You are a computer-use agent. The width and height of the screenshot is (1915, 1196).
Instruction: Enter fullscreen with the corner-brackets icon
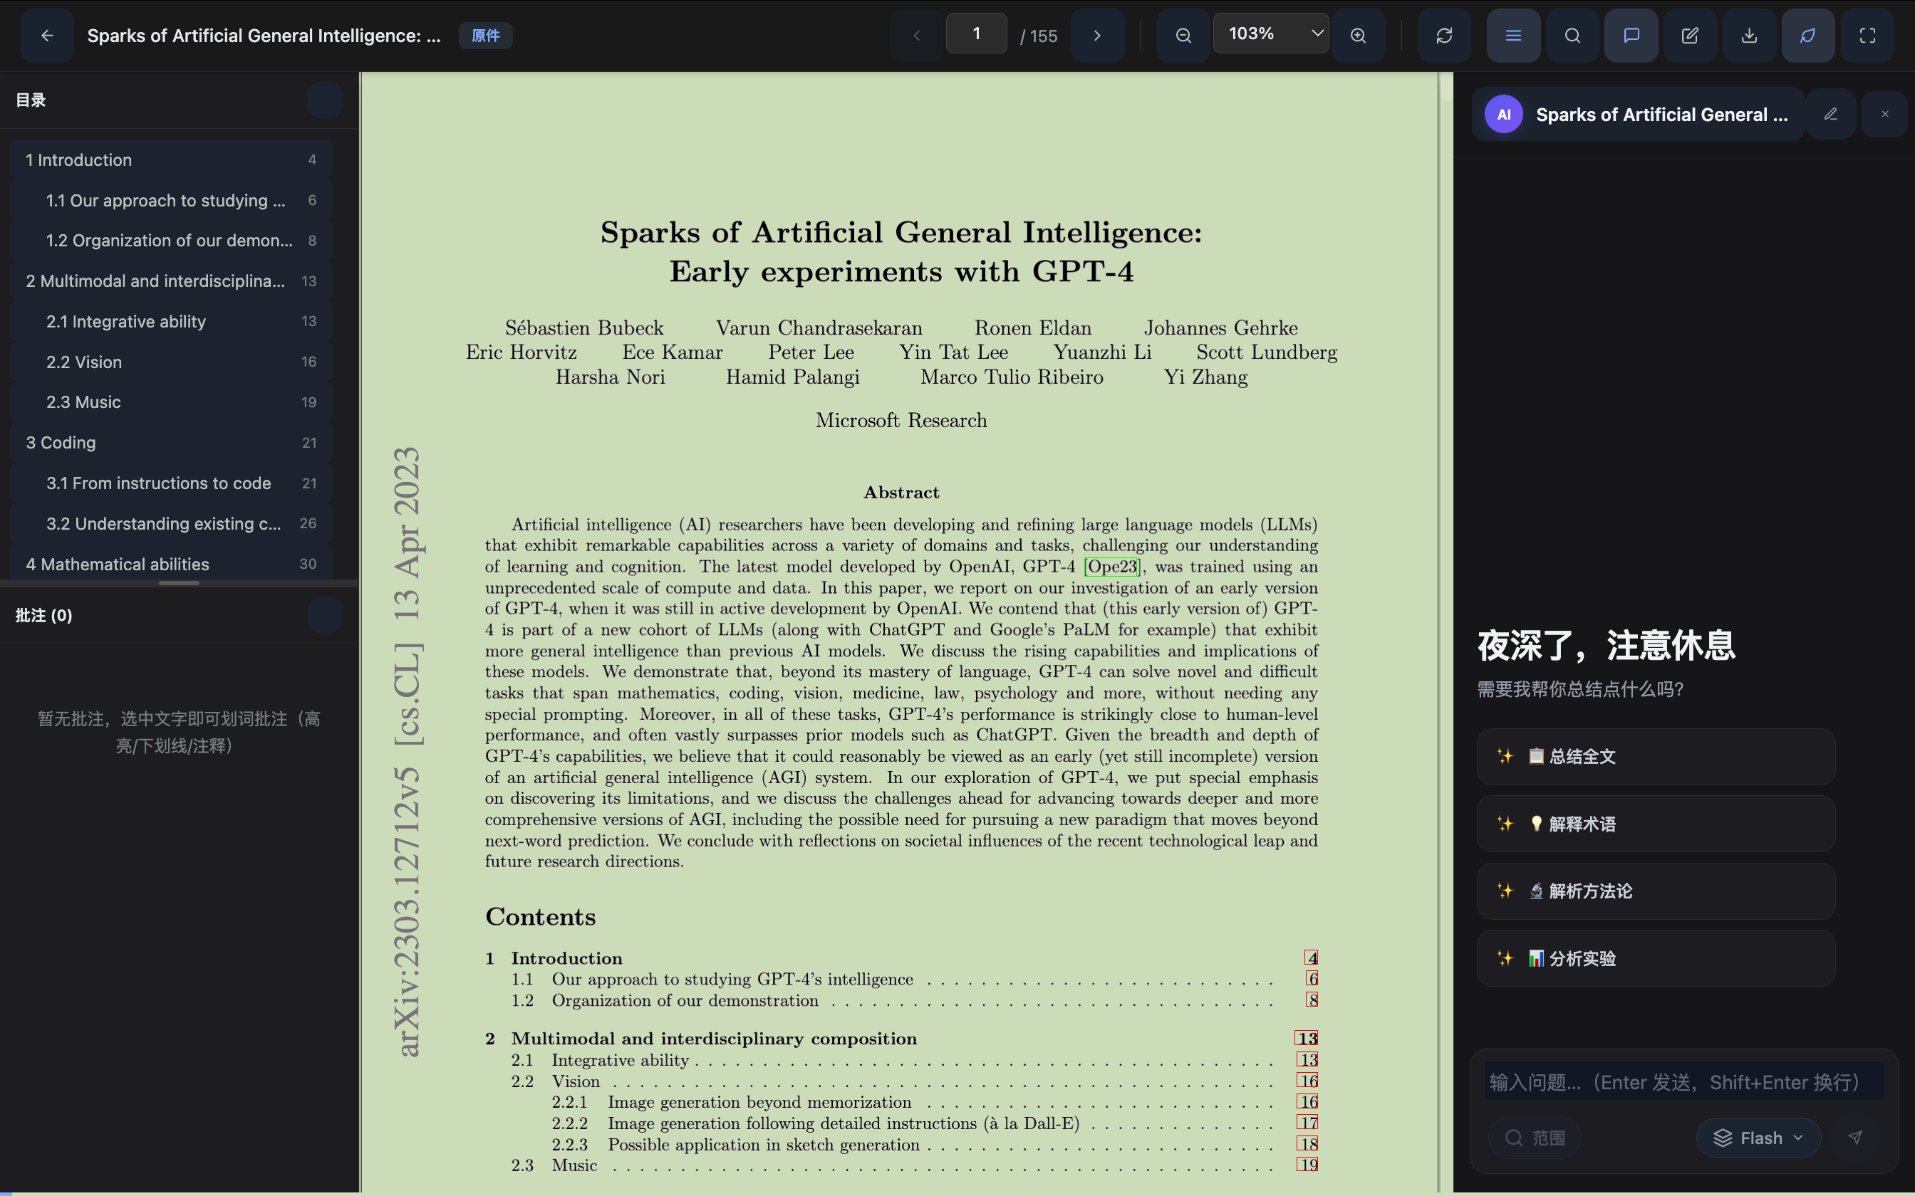[1867, 36]
